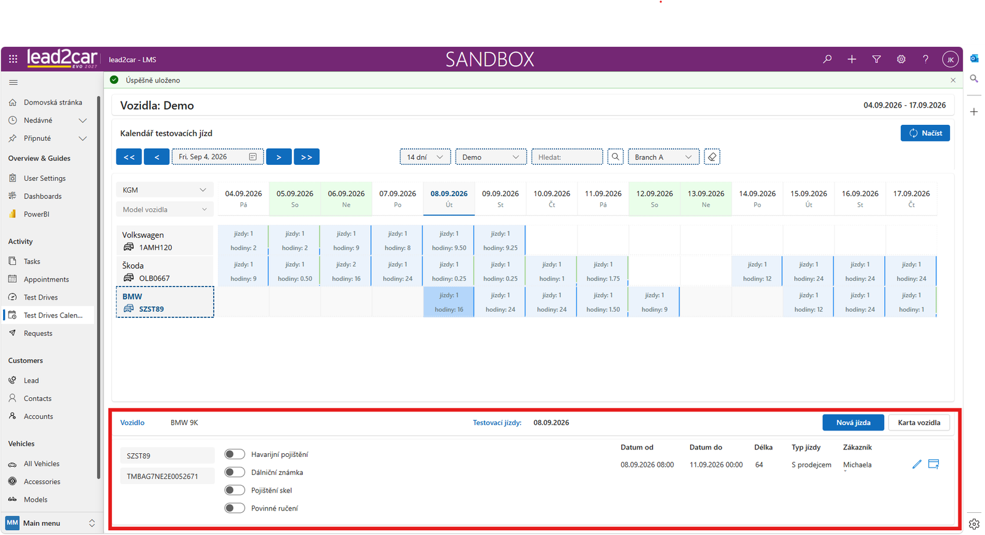Open the calendar picker in date field

252,157
